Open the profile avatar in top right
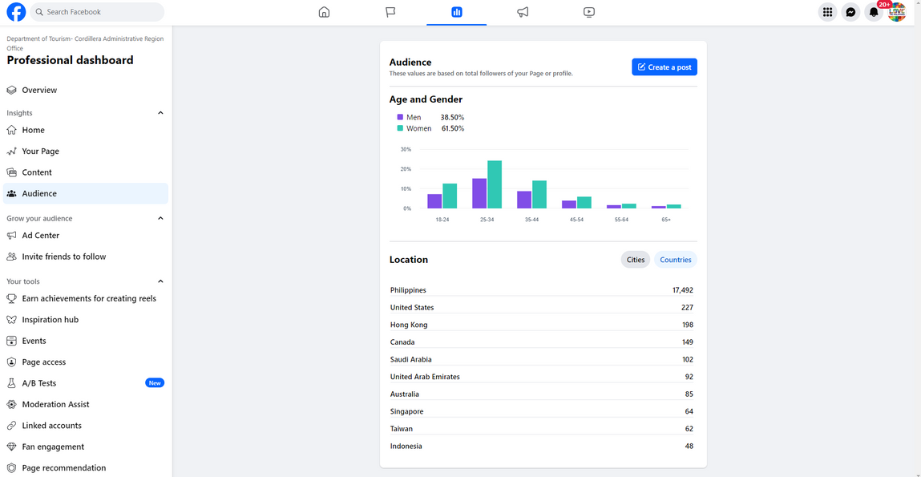Image resolution: width=921 pixels, height=477 pixels. click(x=897, y=12)
